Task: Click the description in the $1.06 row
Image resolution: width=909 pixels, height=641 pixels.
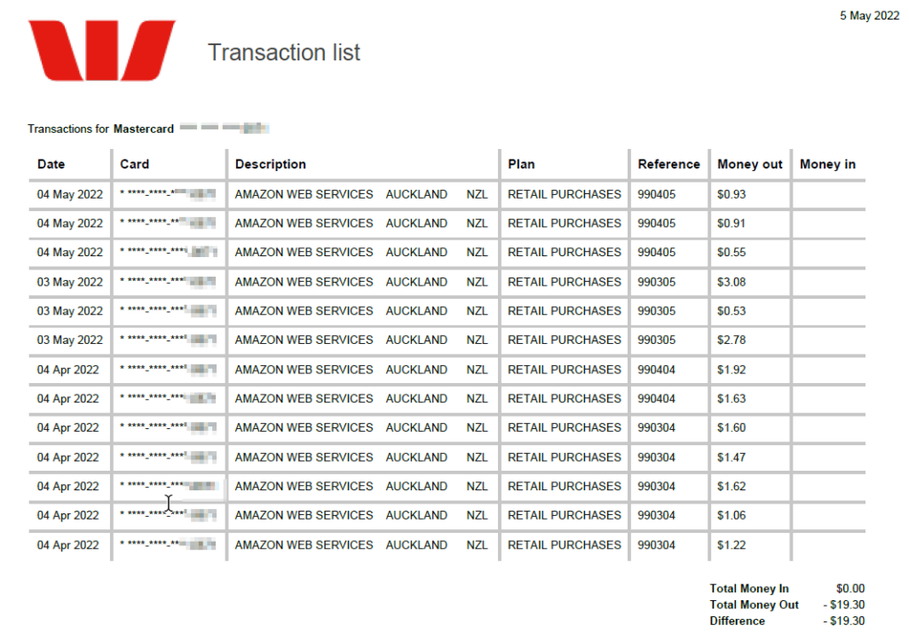Action: click(361, 515)
